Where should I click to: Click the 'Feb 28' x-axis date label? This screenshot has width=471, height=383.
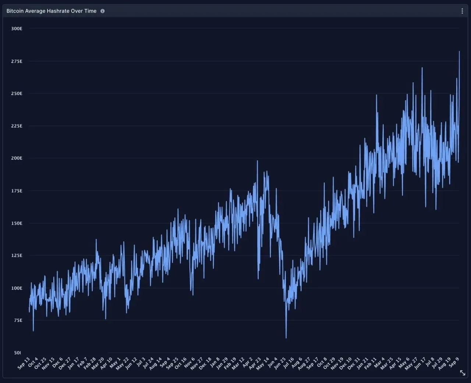(x=89, y=363)
